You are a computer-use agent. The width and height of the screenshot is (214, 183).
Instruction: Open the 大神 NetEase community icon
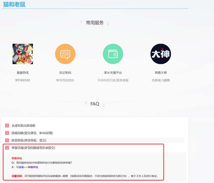tap(161, 54)
